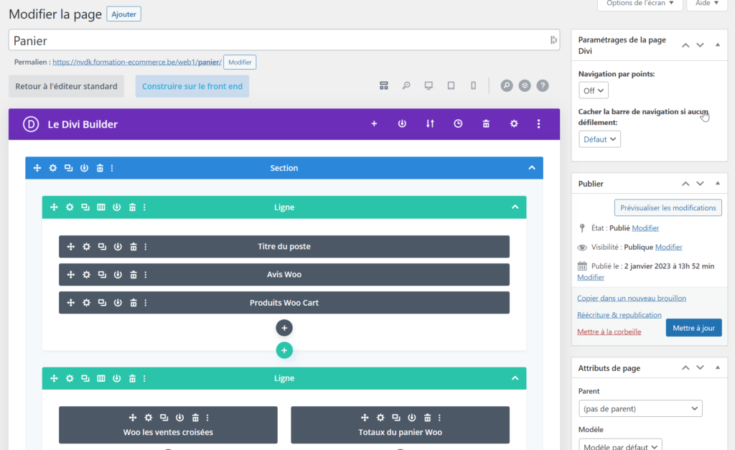Click Retour à l'éditeur standard button
The image size is (735, 450).
tap(66, 86)
